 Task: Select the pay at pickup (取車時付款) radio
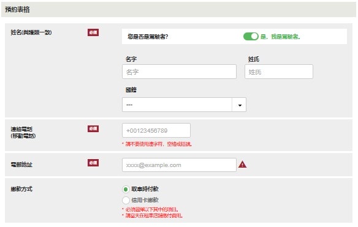coord(126,189)
